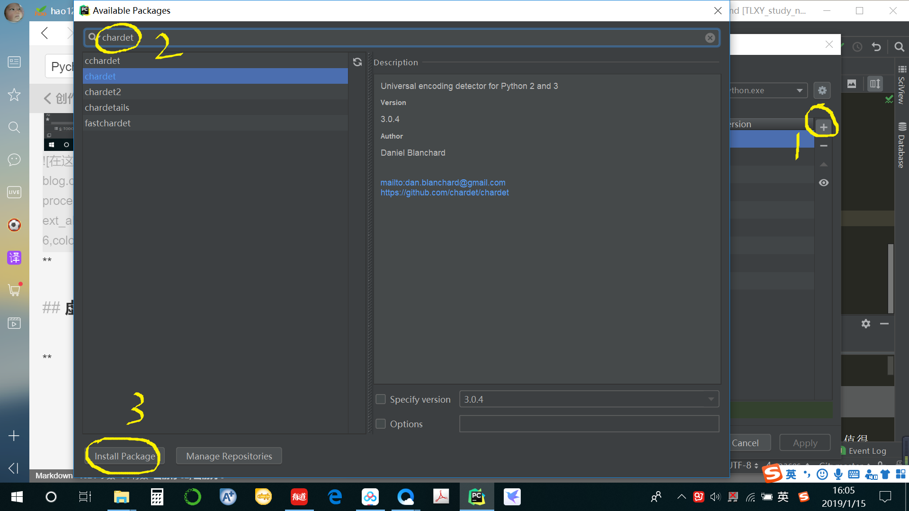Image resolution: width=909 pixels, height=511 pixels.
Task: Expand the 3.0.4 version dropdown
Action: coord(711,399)
